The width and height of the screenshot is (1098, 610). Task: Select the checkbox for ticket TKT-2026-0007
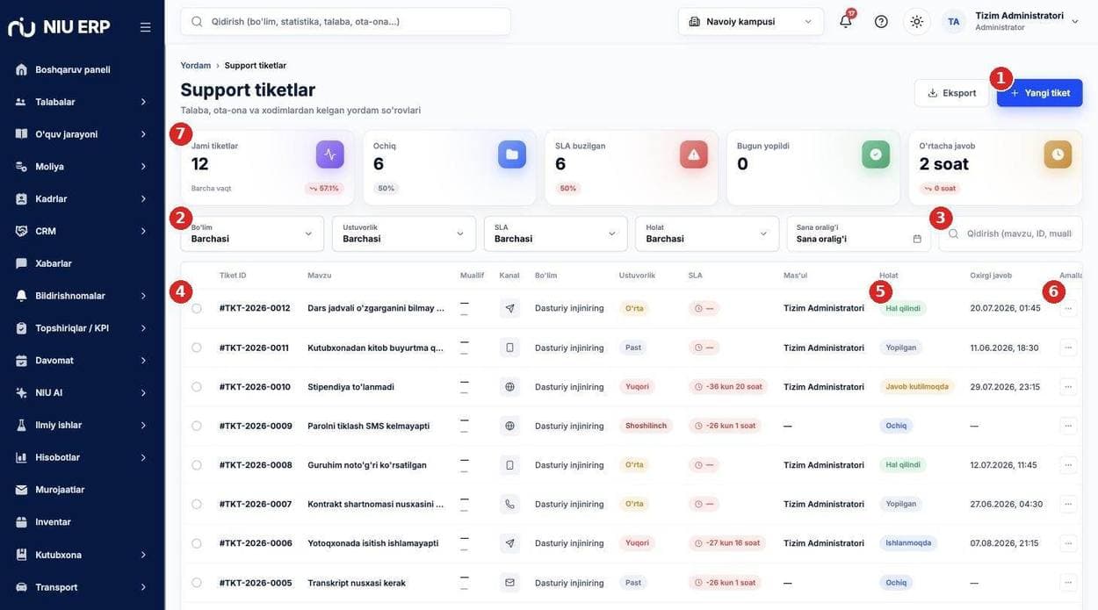[197, 505]
